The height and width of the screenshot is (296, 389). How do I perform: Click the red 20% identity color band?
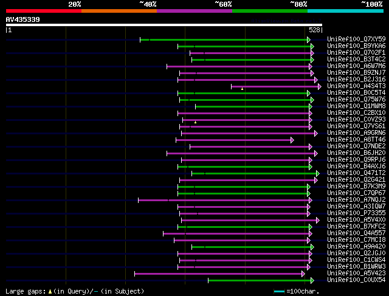pyautogui.click(x=44, y=11)
